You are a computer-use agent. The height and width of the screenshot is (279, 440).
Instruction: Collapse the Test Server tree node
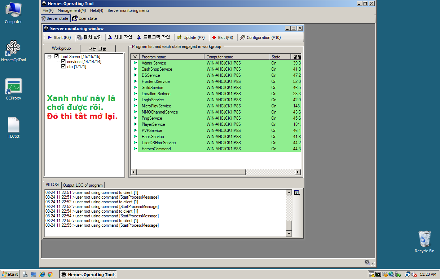point(49,57)
